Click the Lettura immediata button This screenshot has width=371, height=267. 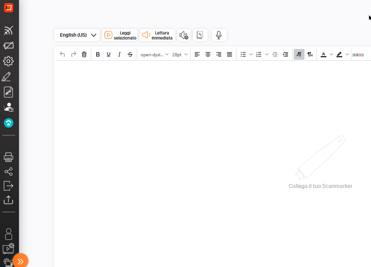(x=157, y=35)
